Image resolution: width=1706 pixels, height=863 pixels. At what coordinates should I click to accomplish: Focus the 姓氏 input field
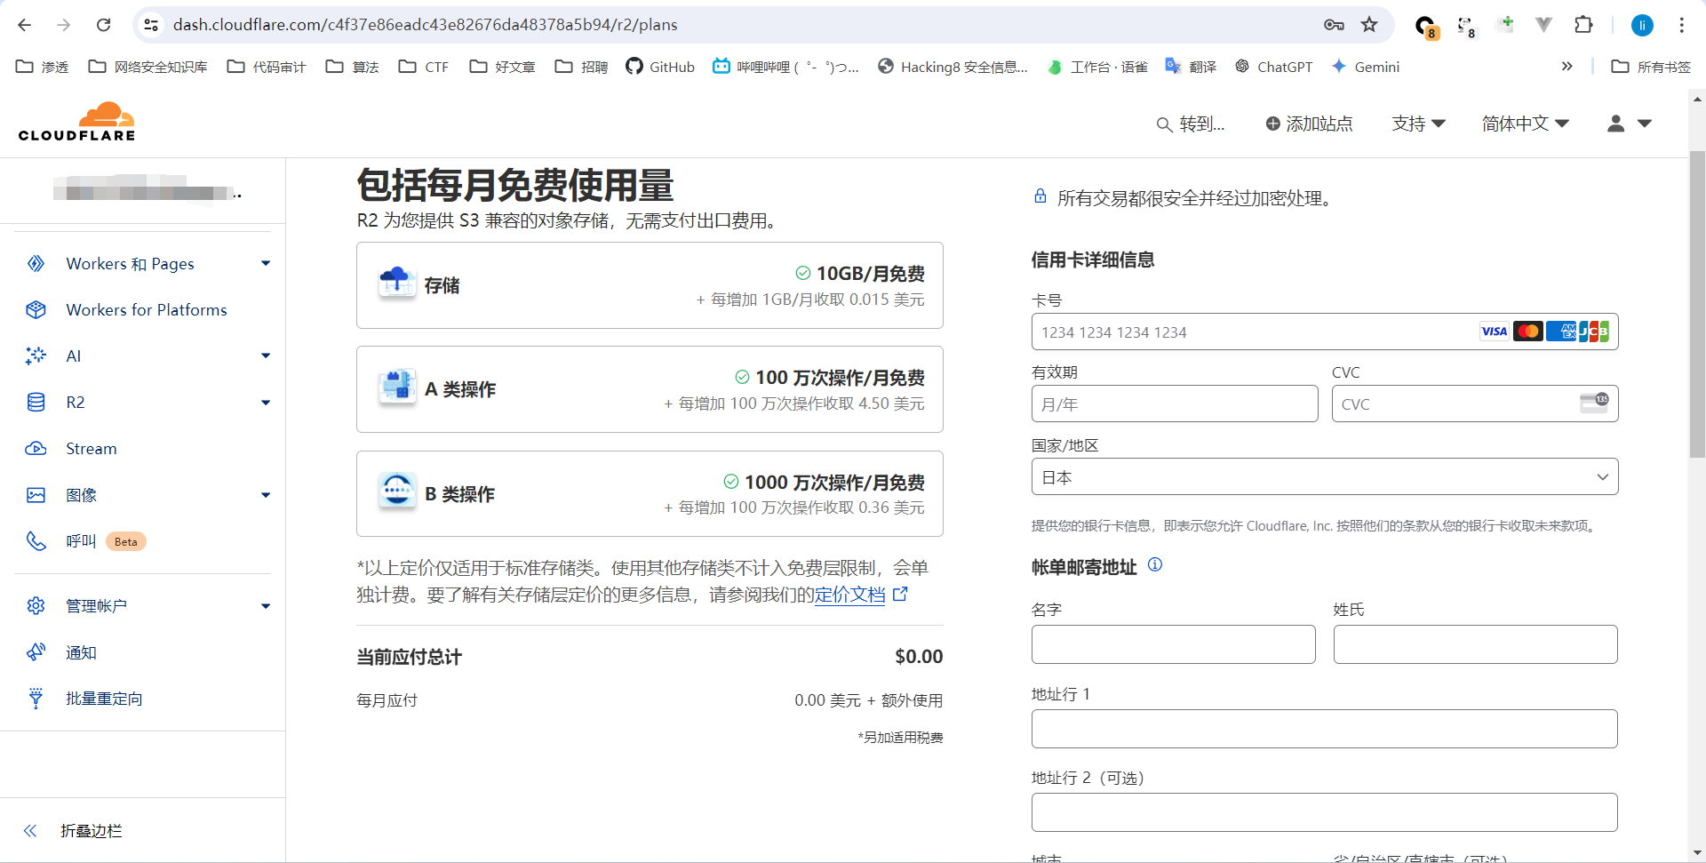(1475, 644)
